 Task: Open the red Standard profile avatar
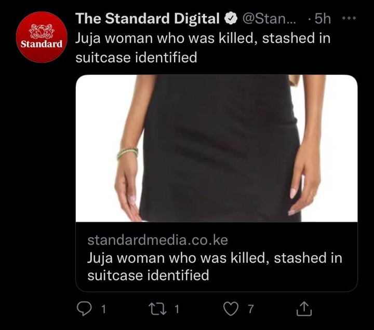42,37
